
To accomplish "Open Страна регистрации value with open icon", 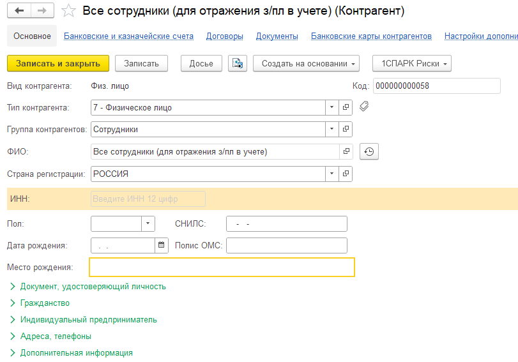I will pyautogui.click(x=346, y=174).
